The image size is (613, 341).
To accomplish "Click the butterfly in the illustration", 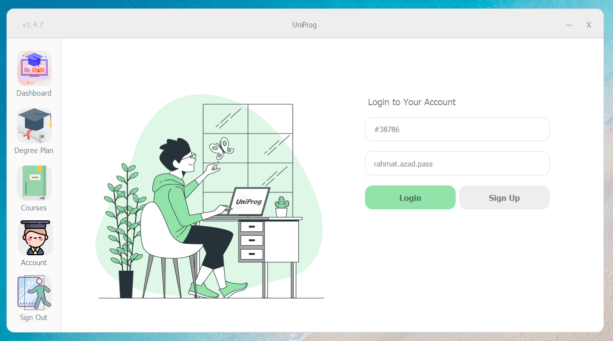I will tap(222, 148).
